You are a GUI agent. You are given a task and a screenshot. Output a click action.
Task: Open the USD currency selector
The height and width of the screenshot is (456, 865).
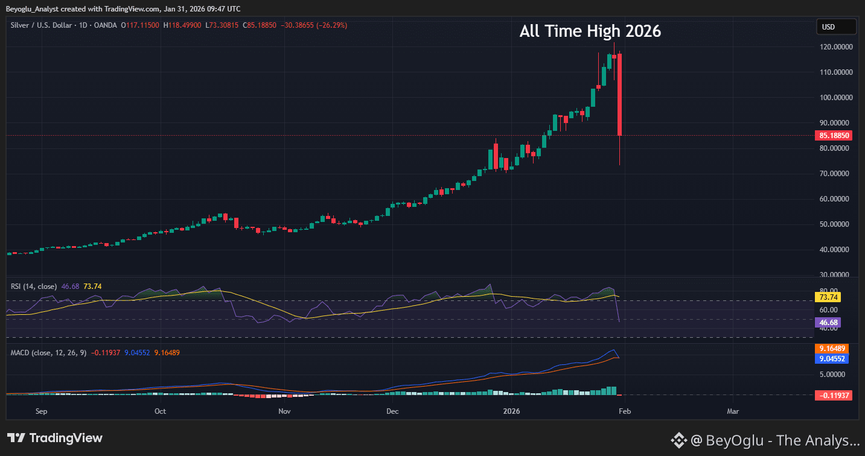[x=836, y=27]
